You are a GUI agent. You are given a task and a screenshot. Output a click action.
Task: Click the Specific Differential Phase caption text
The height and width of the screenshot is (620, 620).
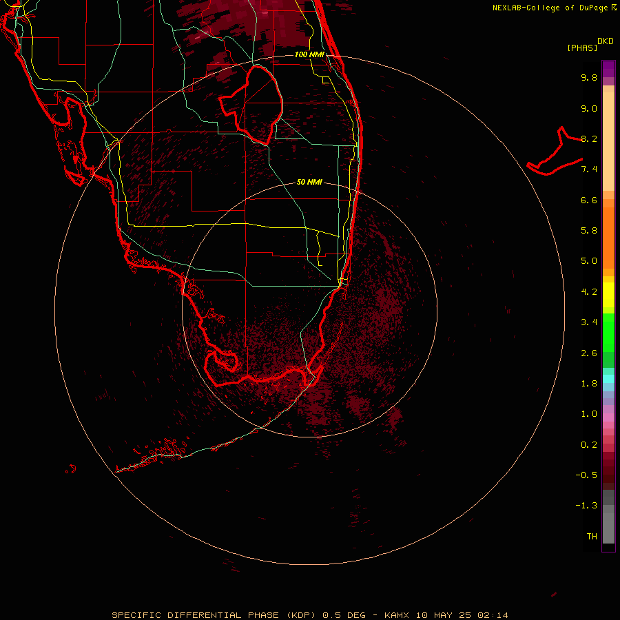[x=309, y=615]
